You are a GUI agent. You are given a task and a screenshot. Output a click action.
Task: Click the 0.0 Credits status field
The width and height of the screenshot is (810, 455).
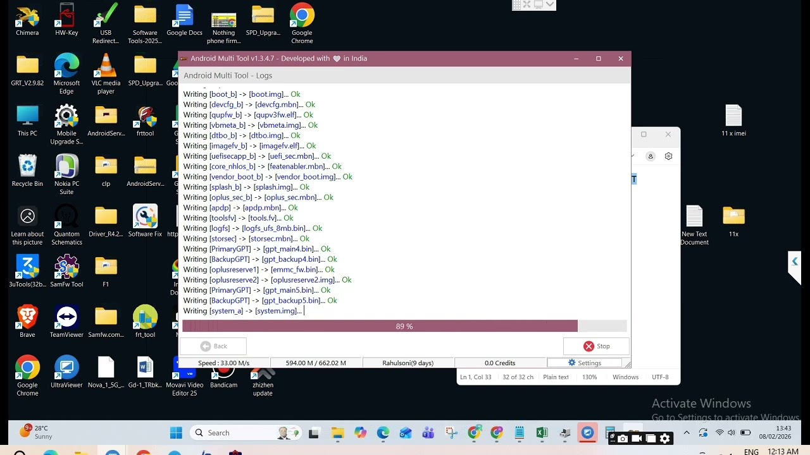point(500,363)
